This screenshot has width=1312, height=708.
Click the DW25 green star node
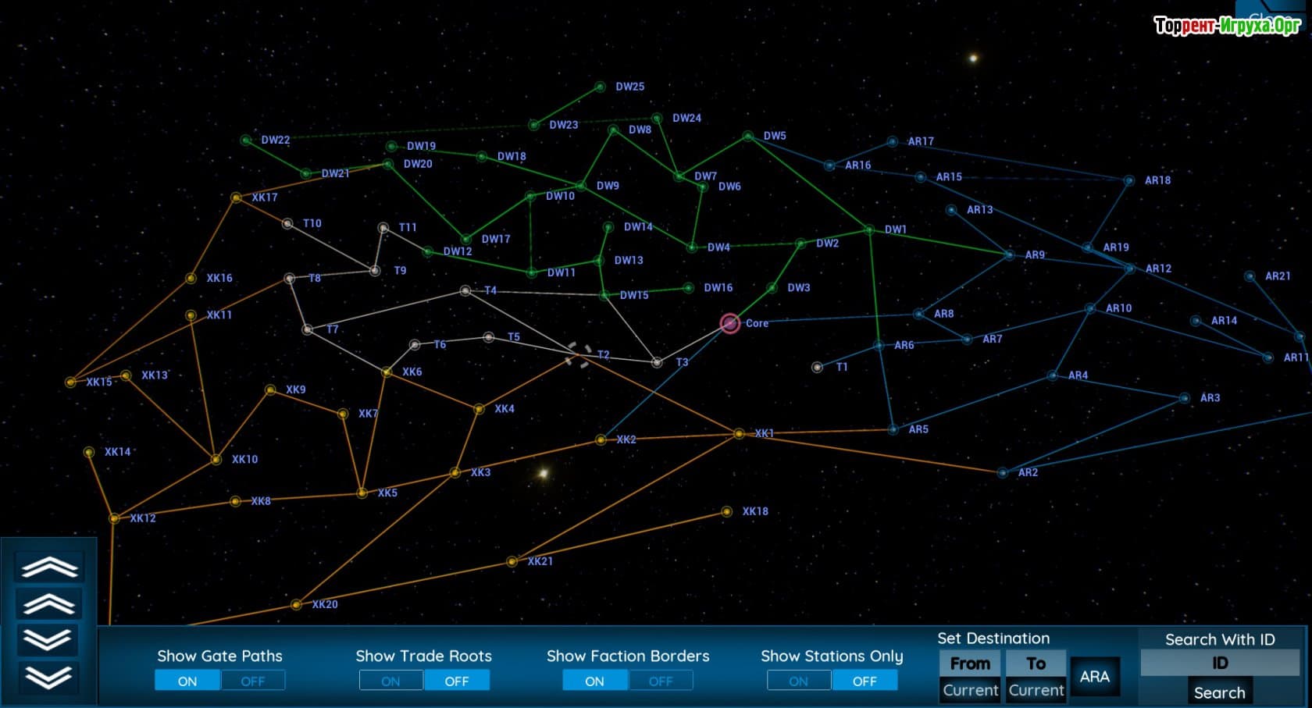600,87
